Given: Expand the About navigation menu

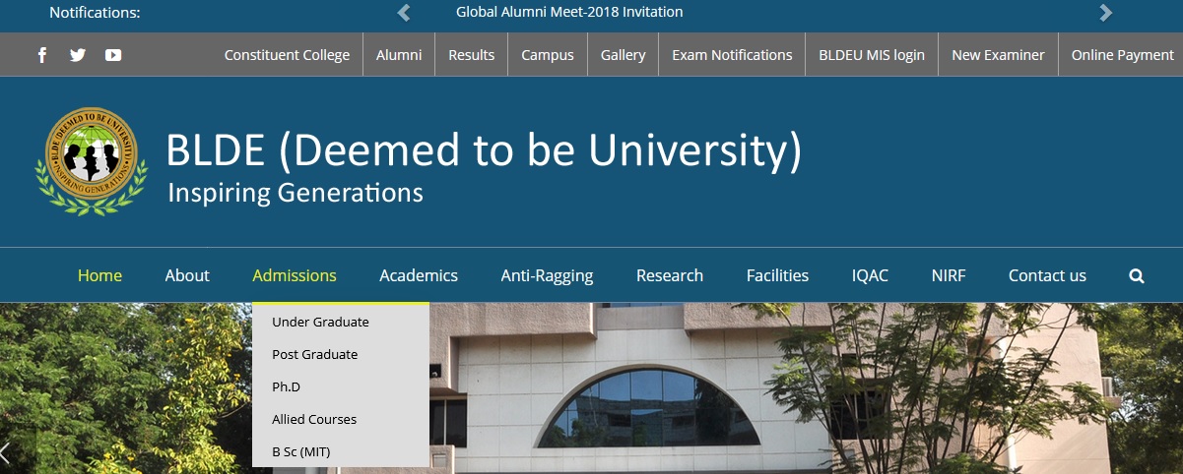Looking at the screenshot, I should [187, 275].
